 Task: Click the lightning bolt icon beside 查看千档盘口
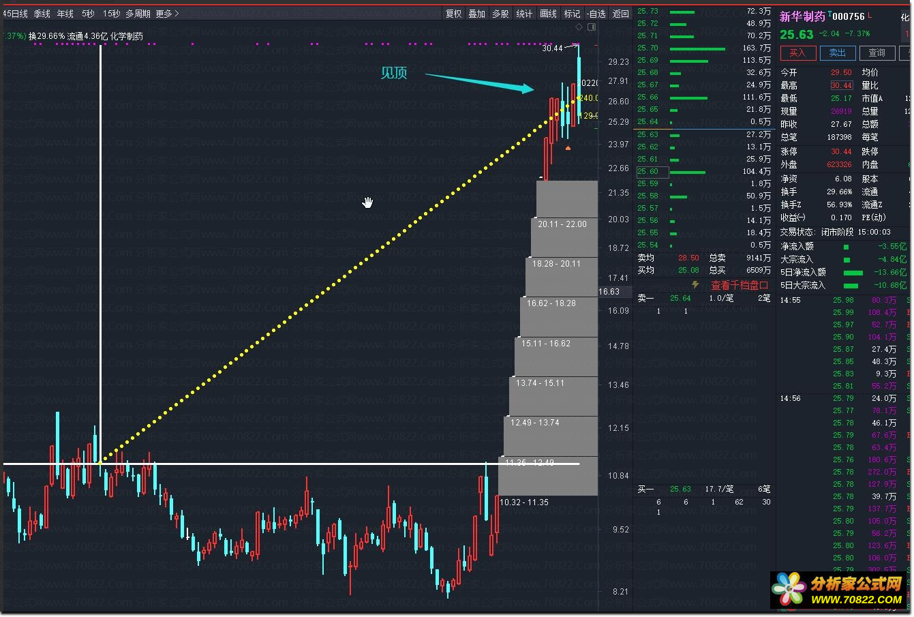click(x=696, y=285)
